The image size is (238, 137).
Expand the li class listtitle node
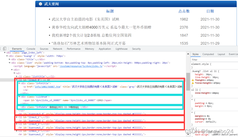coord(17,77)
